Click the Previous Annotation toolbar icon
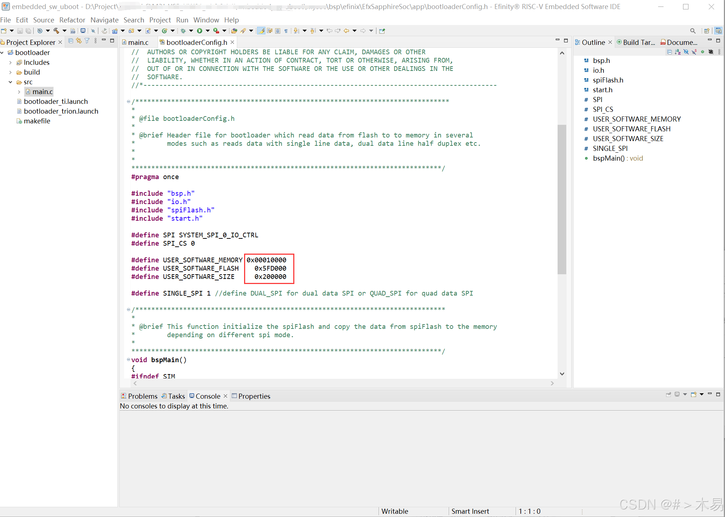The height and width of the screenshot is (517, 725). (x=313, y=31)
